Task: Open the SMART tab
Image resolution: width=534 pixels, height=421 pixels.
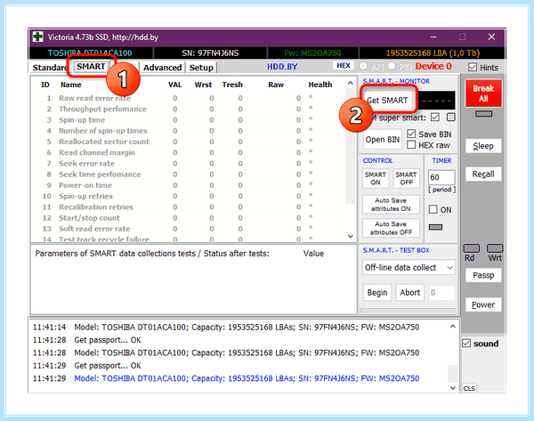Action: [x=91, y=67]
